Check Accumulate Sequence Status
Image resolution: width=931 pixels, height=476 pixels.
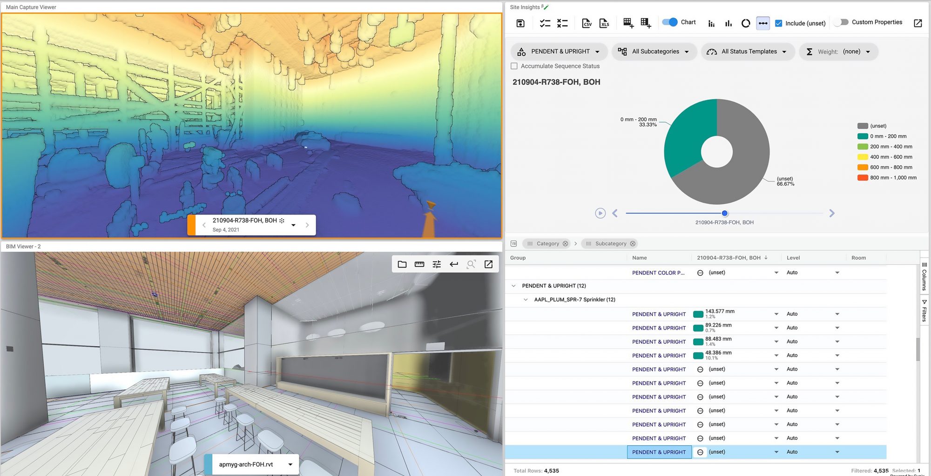[514, 66]
